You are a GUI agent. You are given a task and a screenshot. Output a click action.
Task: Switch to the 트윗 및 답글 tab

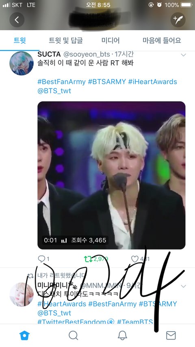coord(66,40)
